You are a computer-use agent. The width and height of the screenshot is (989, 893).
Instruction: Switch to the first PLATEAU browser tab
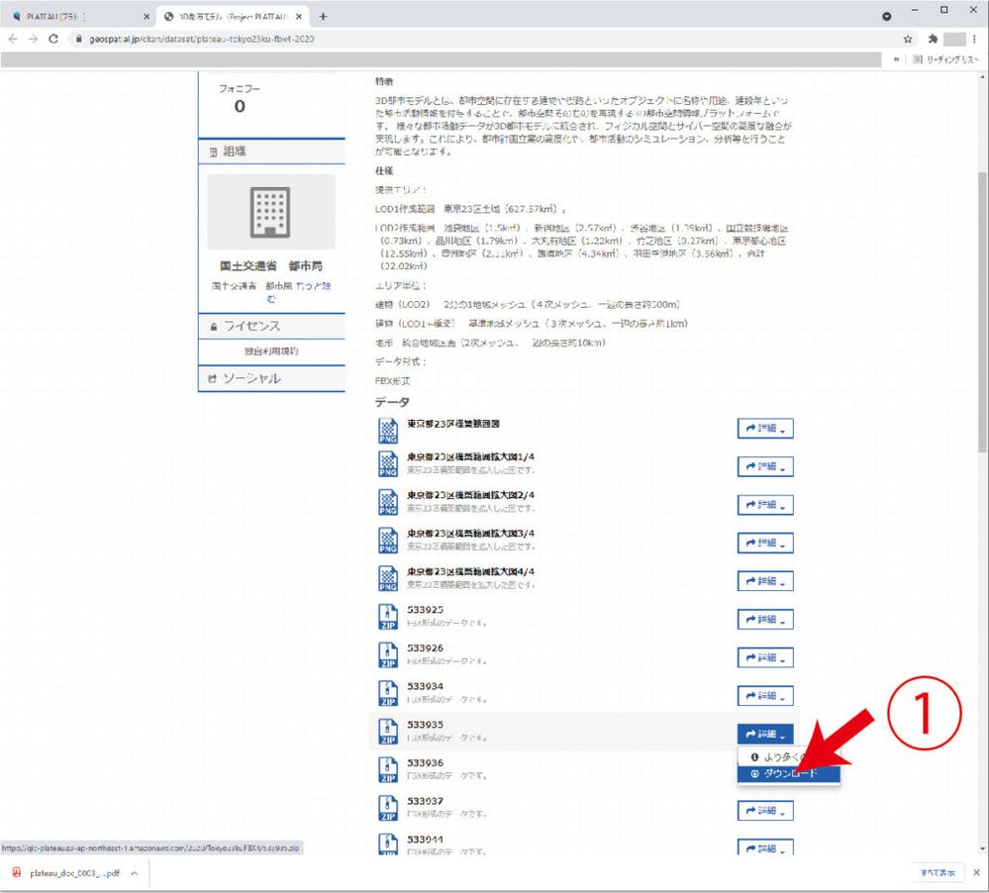point(77,17)
